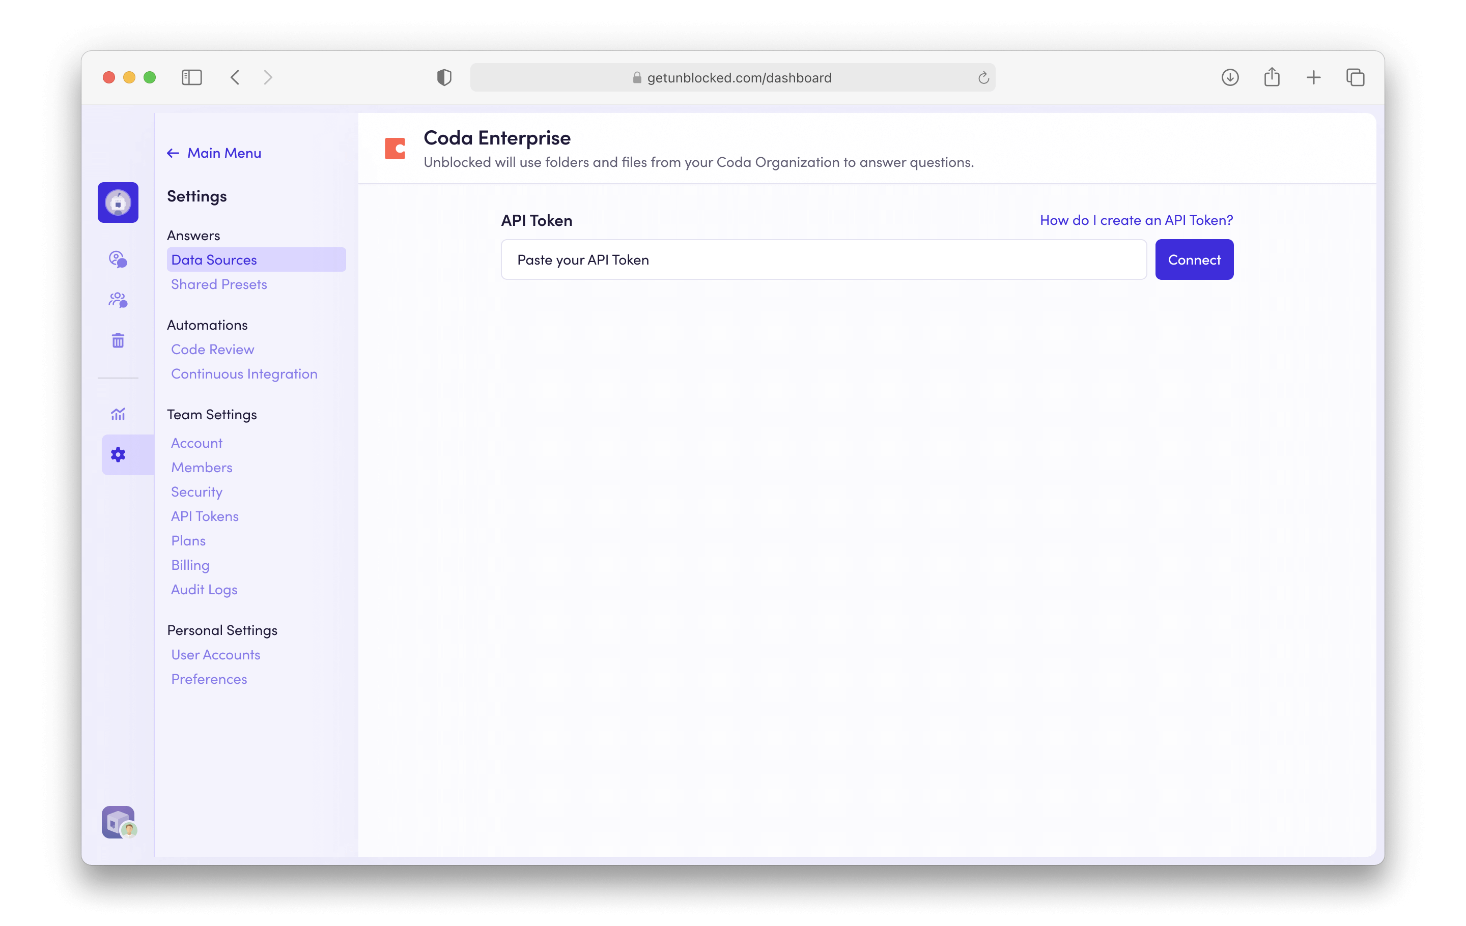
Task: Click the Unblocked robot logo icon
Action: click(x=118, y=202)
